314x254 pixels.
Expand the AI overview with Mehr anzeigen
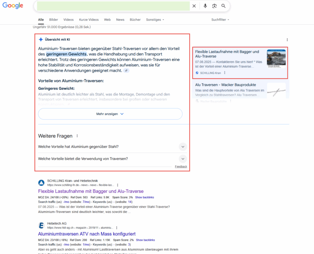110,114
